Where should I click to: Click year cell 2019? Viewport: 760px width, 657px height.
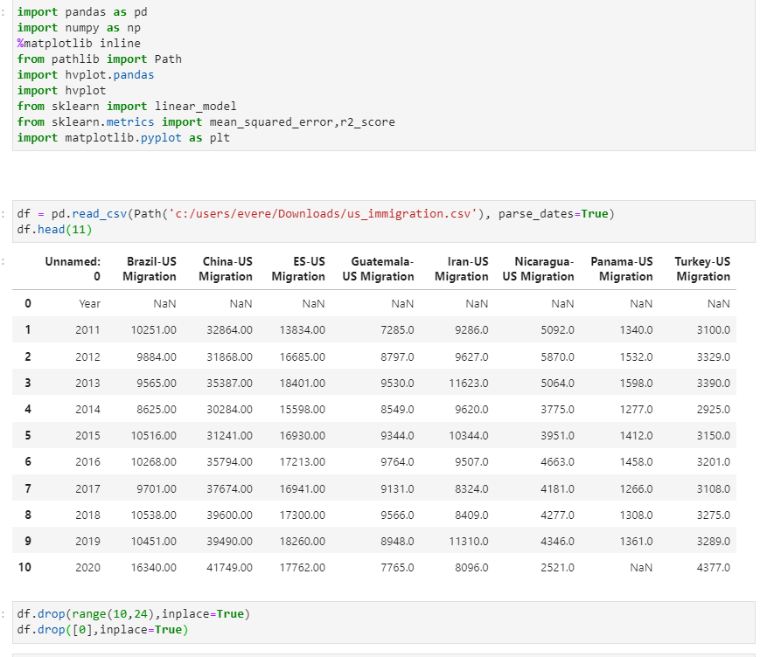(87, 541)
